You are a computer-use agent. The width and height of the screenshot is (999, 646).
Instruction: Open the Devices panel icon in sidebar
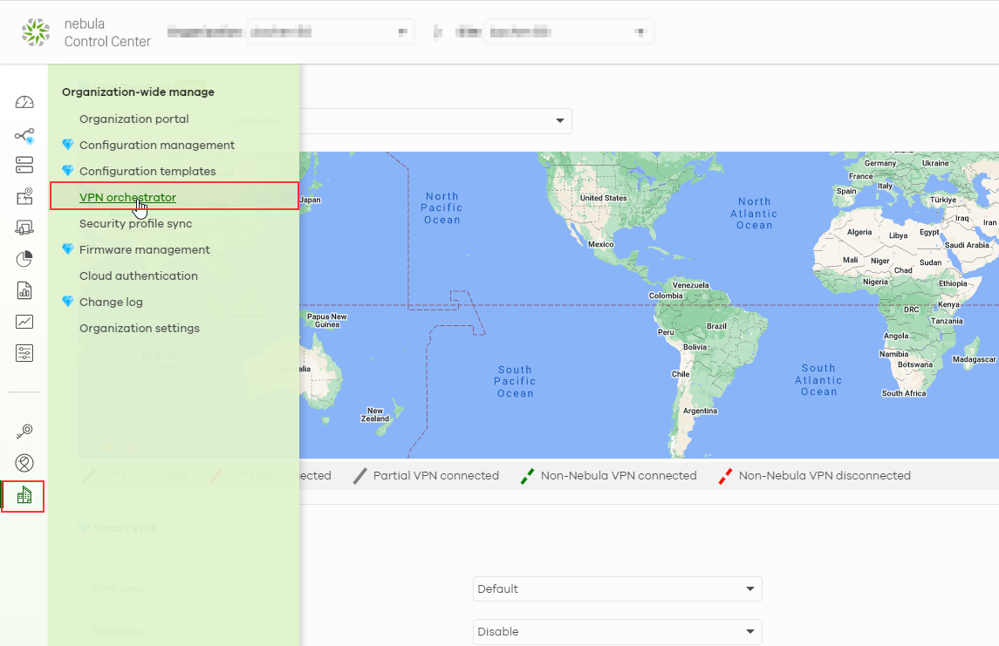pyautogui.click(x=24, y=165)
